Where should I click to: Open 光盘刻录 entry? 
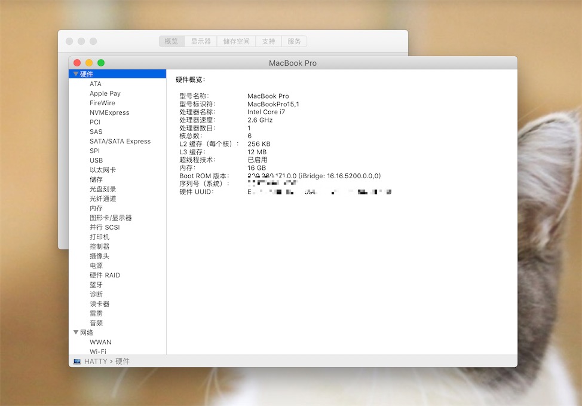point(103,189)
